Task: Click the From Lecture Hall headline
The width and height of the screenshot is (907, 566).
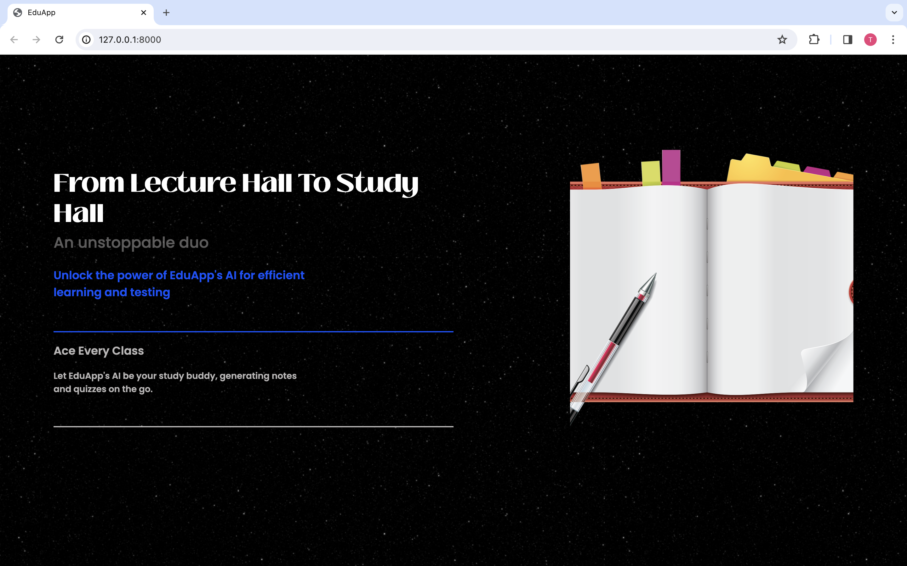Action: (235, 197)
